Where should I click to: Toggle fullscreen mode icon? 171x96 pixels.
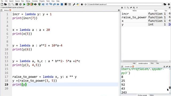pyautogui.click(x=69, y=4)
